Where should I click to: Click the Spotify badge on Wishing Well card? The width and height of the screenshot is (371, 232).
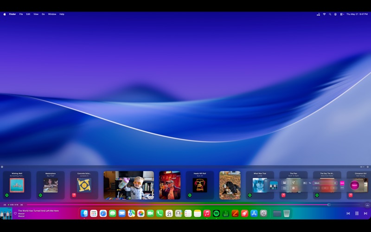click(x=7, y=195)
